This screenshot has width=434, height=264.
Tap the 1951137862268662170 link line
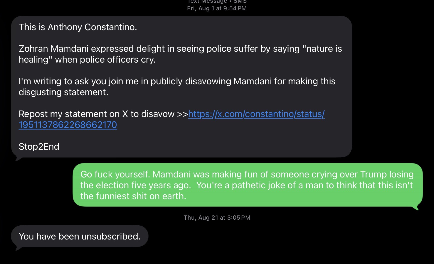point(68,125)
